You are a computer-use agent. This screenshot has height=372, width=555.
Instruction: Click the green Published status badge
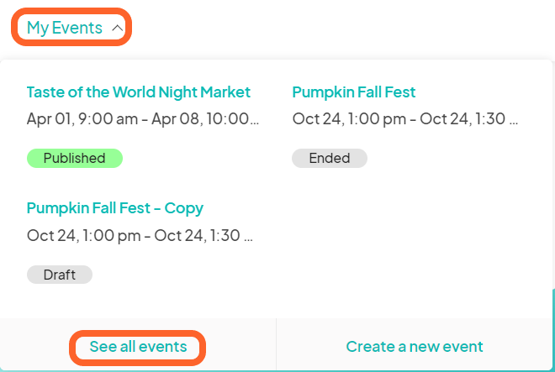coord(75,158)
